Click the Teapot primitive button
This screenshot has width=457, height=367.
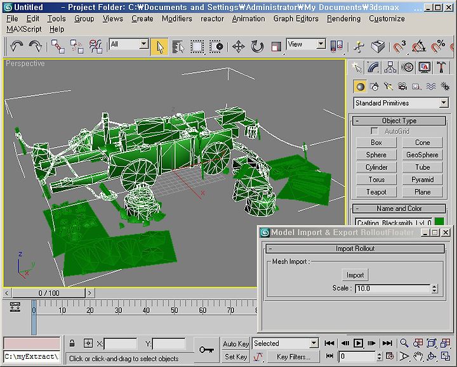tap(376, 192)
